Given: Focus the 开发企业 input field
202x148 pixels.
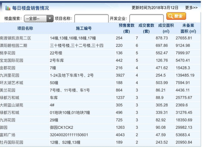Looking at the screenshot, I should point(146,18).
